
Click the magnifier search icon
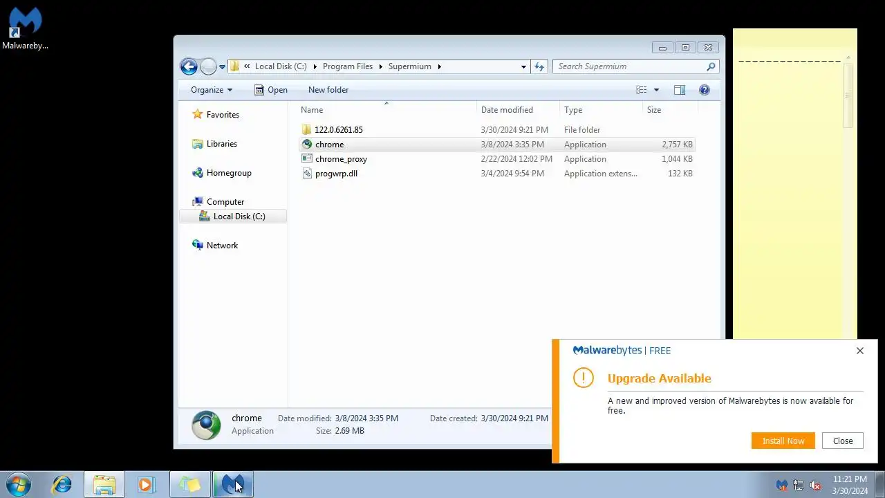click(711, 66)
